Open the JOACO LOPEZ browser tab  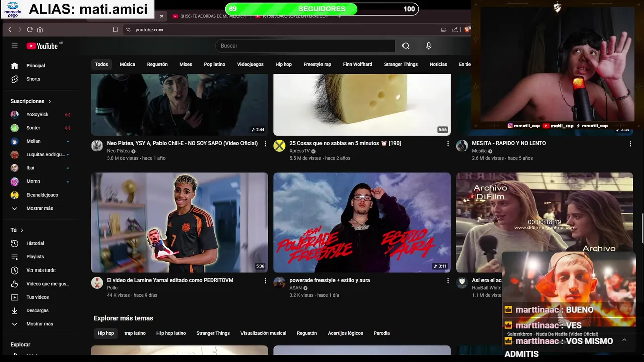tap(292, 16)
